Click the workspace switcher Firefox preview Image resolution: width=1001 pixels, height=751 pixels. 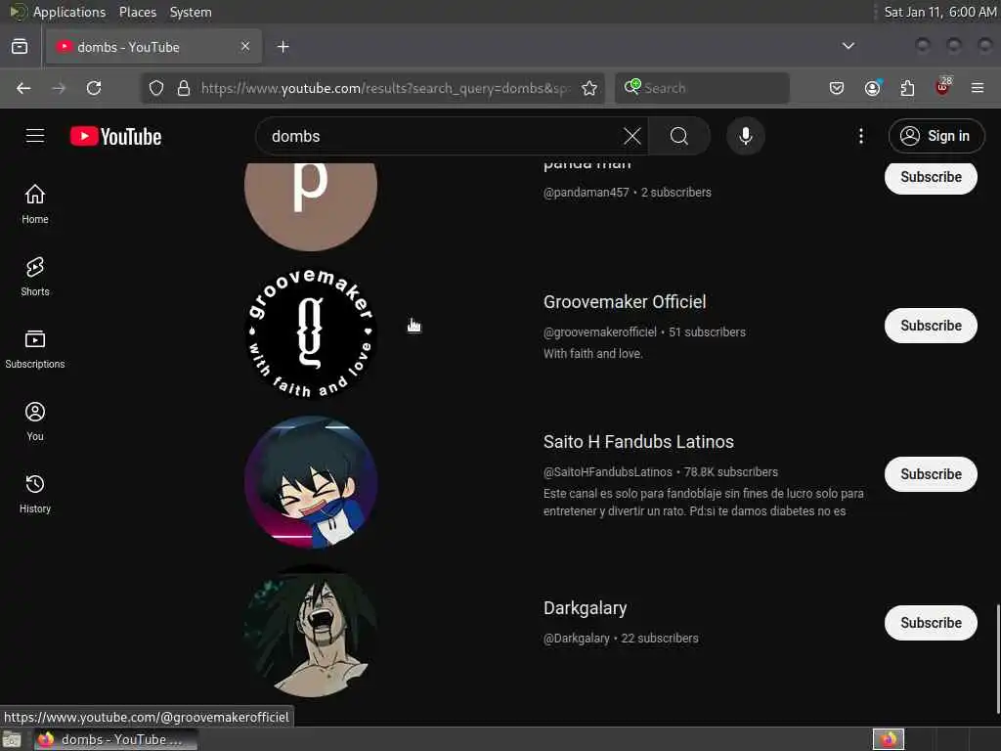pyautogui.click(x=888, y=739)
